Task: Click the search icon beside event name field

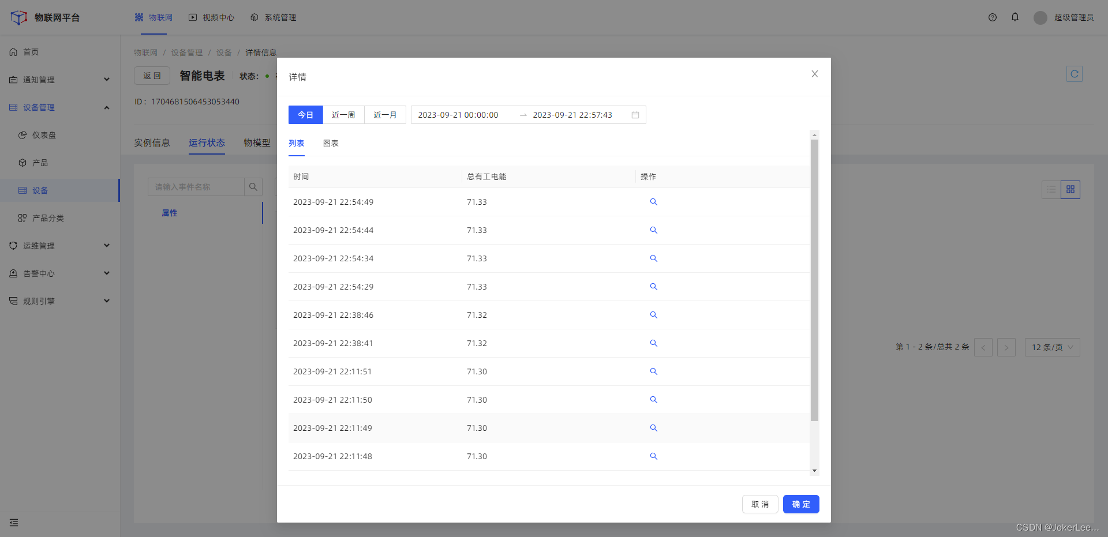Action: tap(253, 187)
